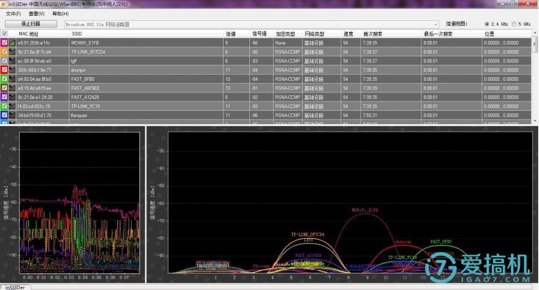
Task: Sort by the 信道 column header
Action: (x=231, y=34)
